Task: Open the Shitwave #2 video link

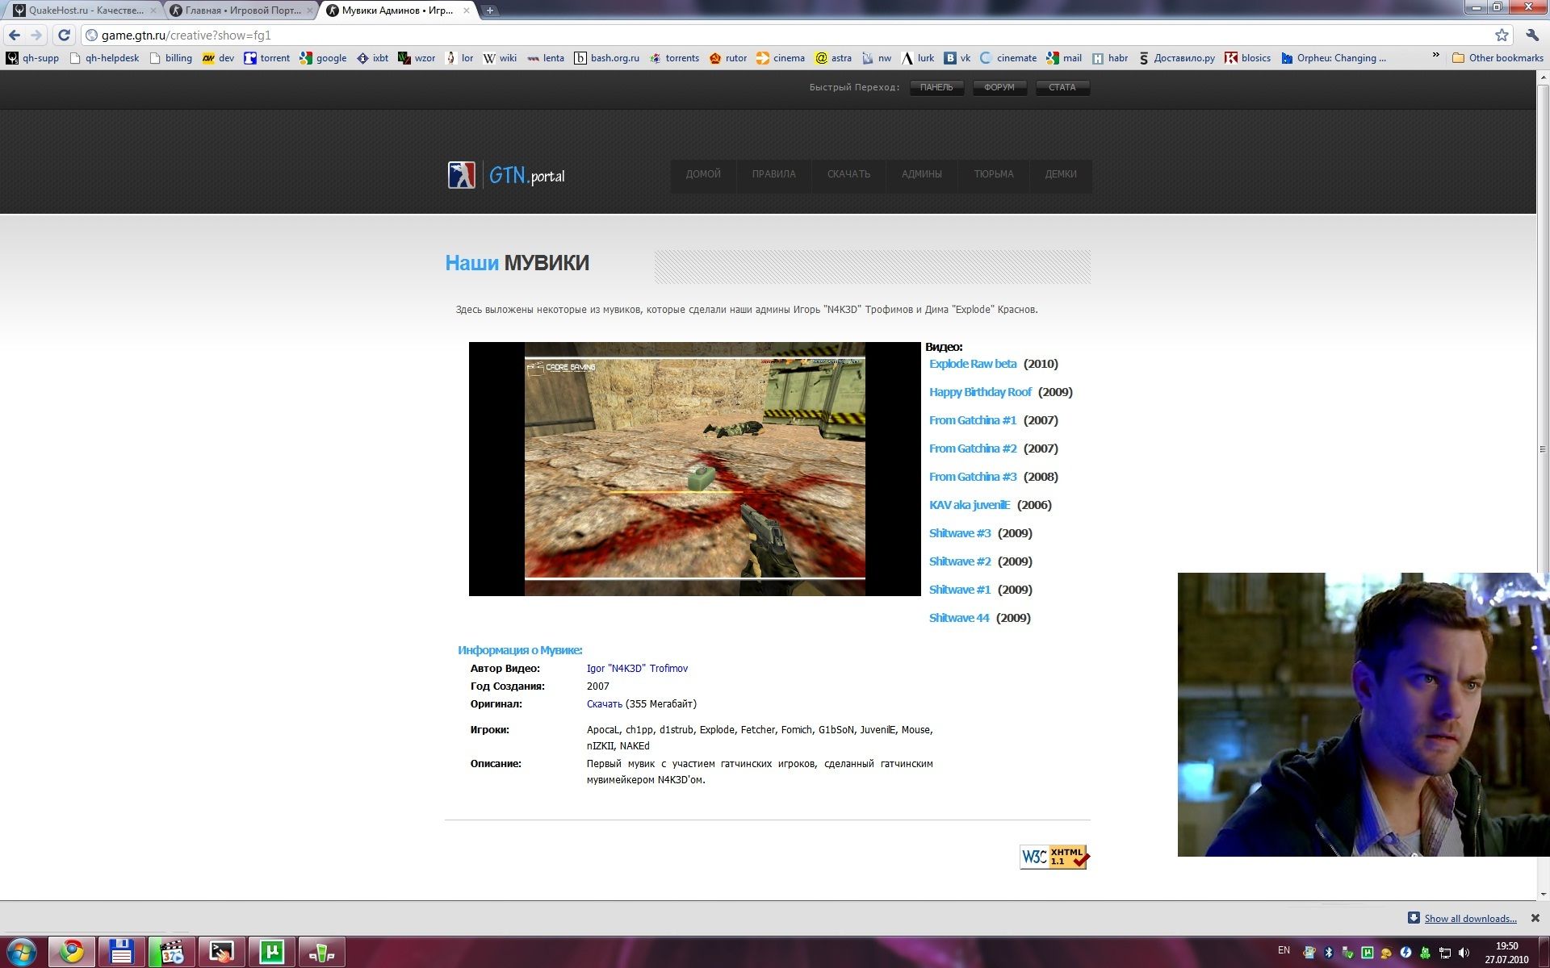Action: [x=960, y=561]
